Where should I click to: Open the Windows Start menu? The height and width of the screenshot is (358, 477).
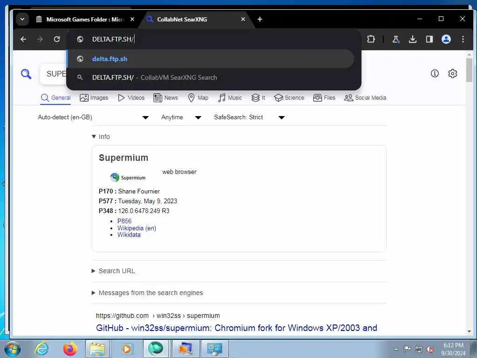[x=13, y=349]
